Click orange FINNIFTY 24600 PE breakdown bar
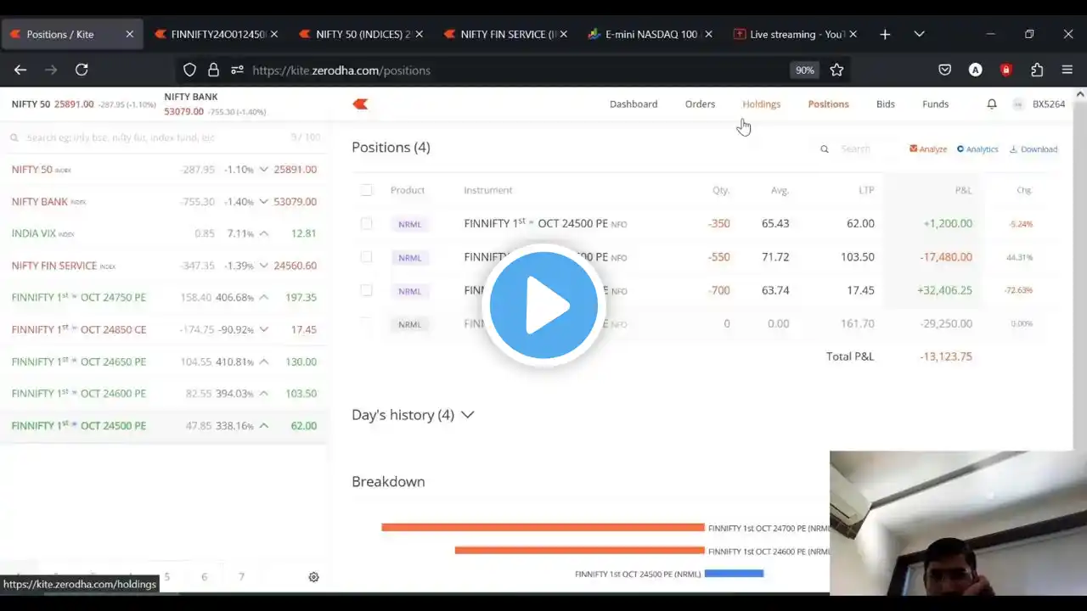The image size is (1087, 611). point(579,551)
